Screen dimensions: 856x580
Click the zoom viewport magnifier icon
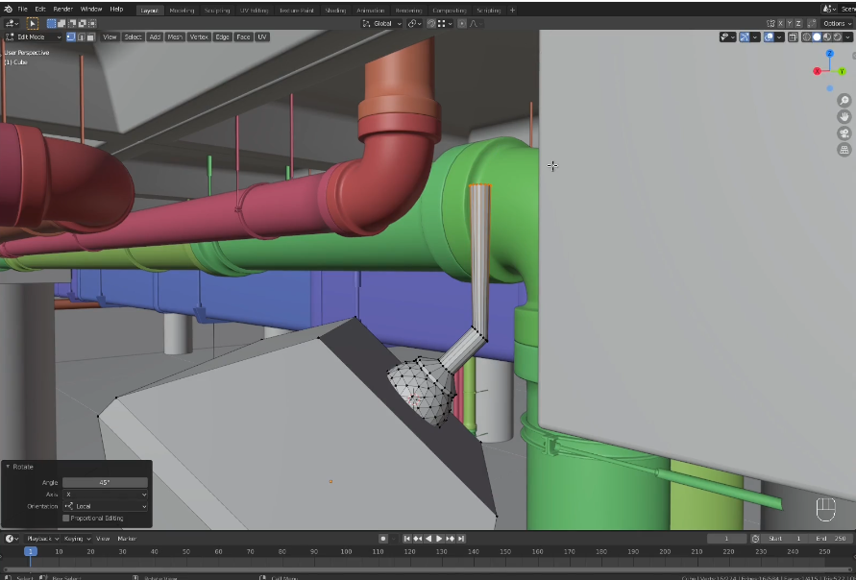tap(844, 101)
